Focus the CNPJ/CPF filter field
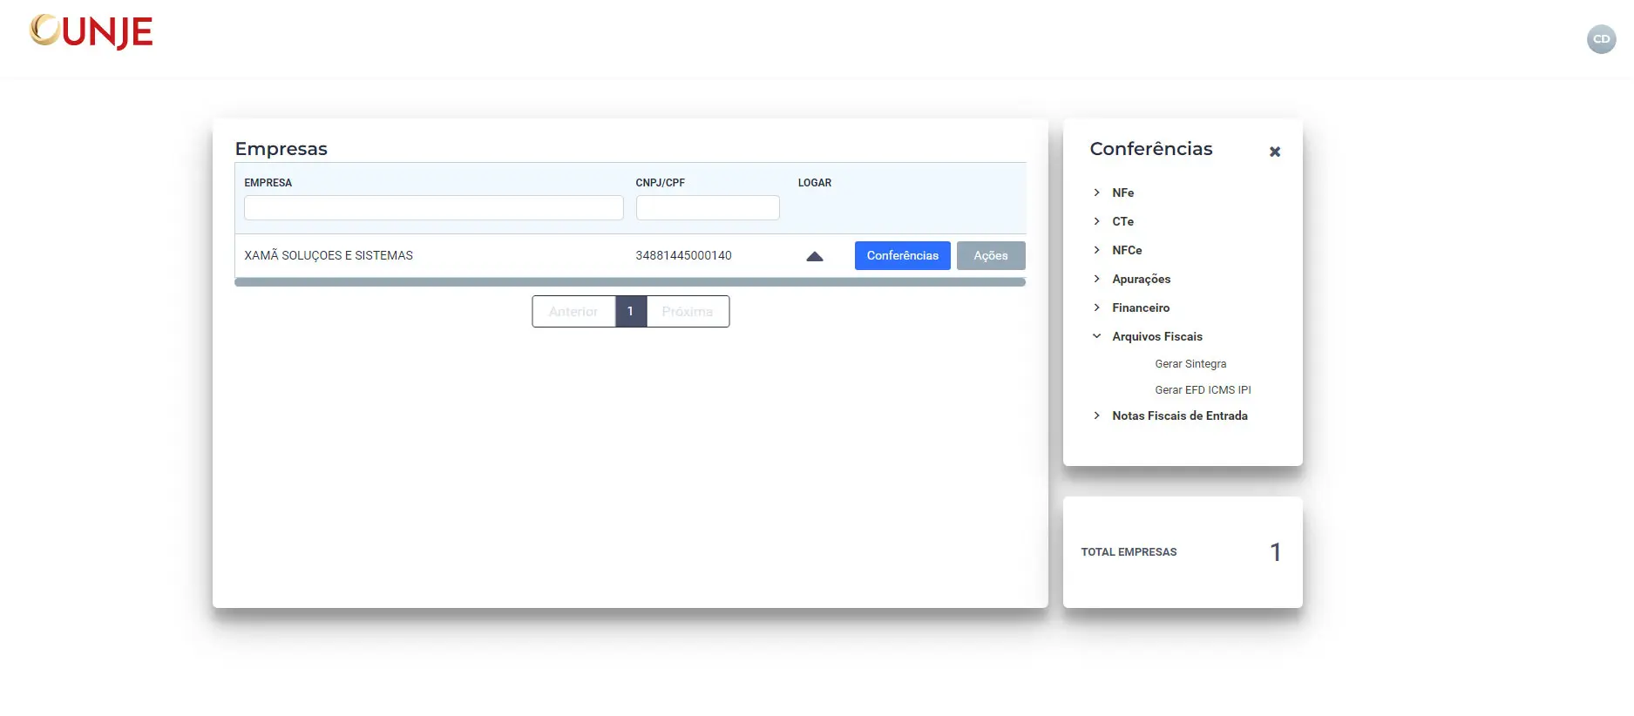 pyautogui.click(x=708, y=207)
